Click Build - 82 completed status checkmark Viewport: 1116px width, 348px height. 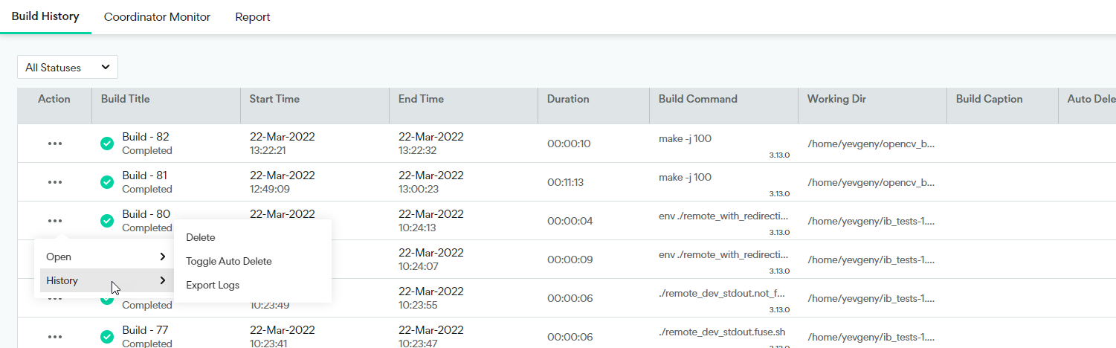point(107,144)
